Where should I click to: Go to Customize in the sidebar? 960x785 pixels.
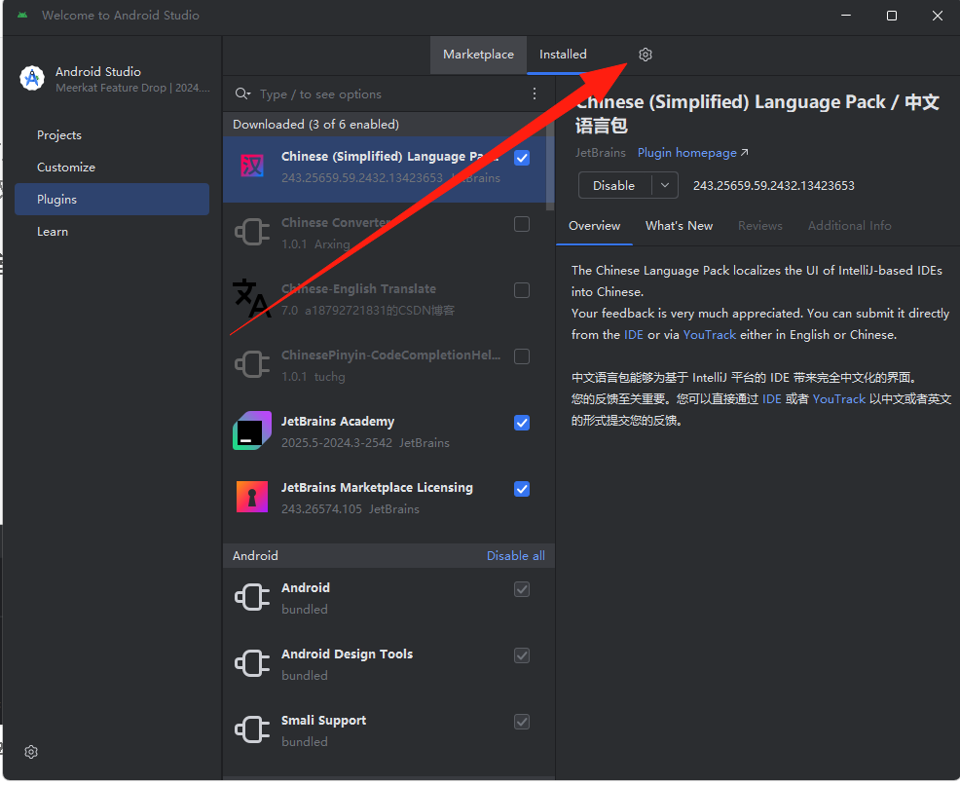tap(112, 168)
